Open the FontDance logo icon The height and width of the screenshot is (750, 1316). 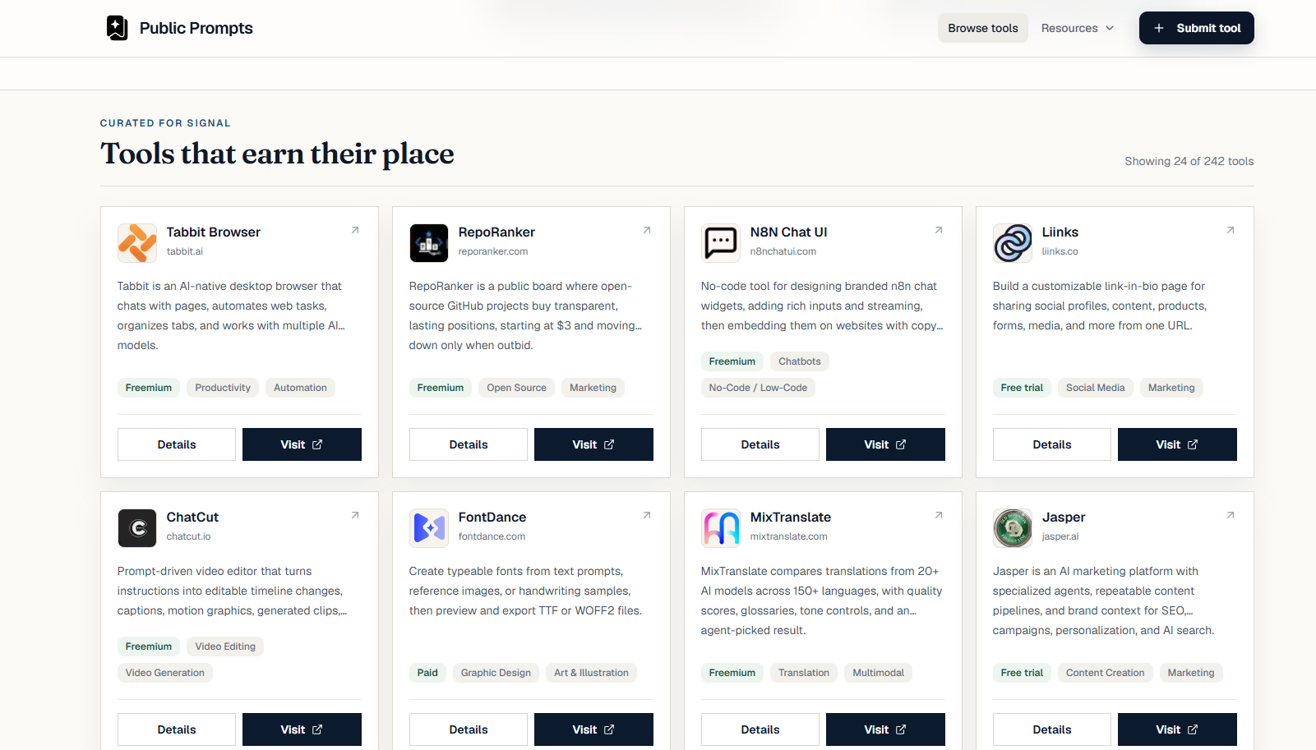(429, 528)
